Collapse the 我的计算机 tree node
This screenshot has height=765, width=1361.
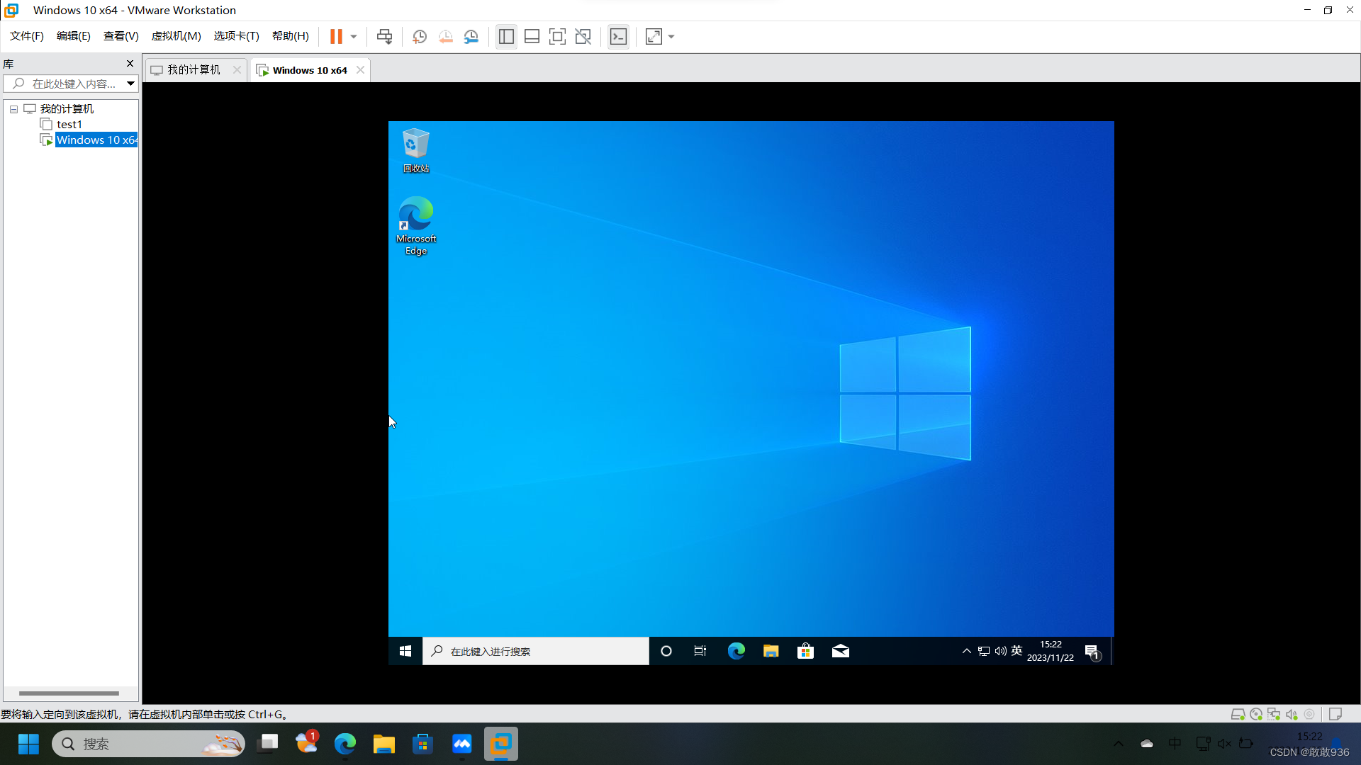point(13,108)
